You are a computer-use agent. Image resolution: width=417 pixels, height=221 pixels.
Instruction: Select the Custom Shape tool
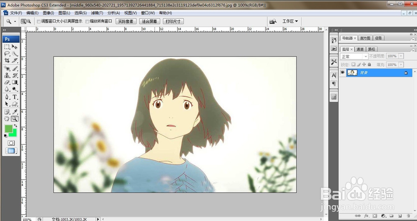click(x=15, y=104)
